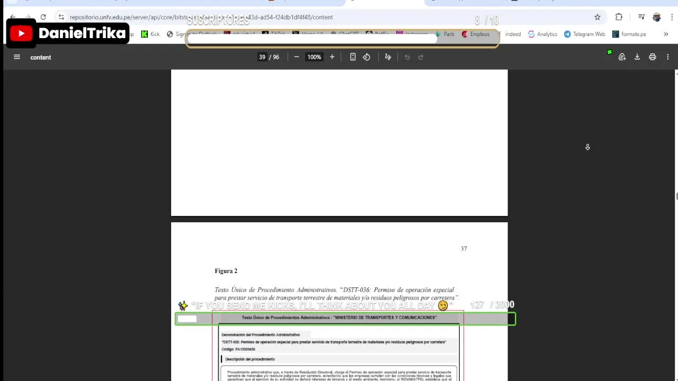Select the PDF draw annotation tool
Image resolution: width=678 pixels, height=381 pixels.
coord(388,57)
